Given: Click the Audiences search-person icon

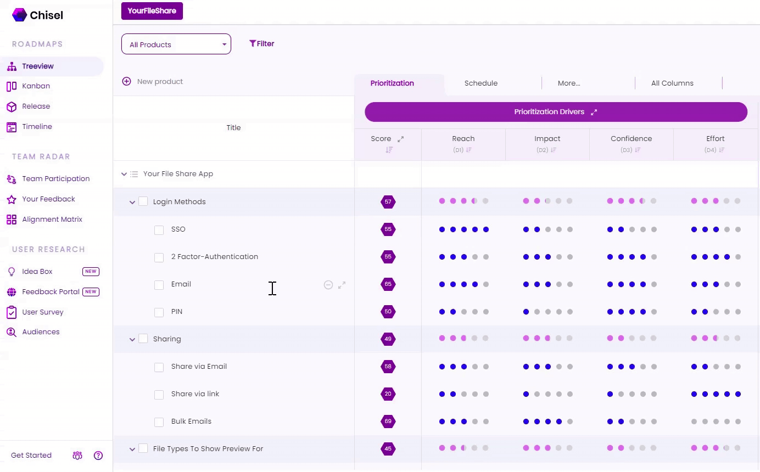Looking at the screenshot, I should 12,332.
